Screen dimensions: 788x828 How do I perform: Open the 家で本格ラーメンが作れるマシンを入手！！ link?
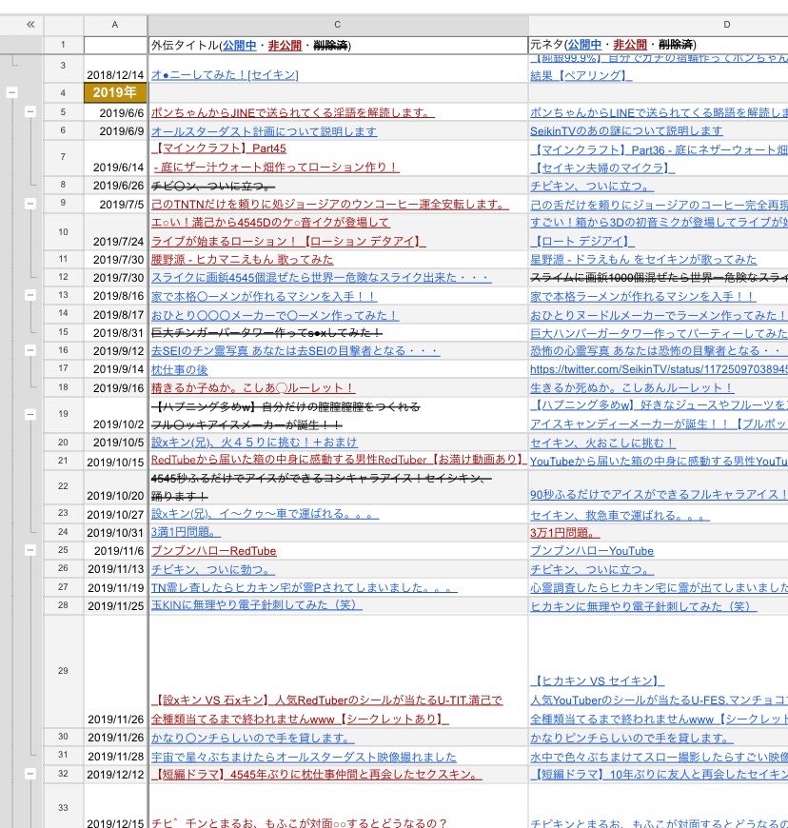click(642, 296)
